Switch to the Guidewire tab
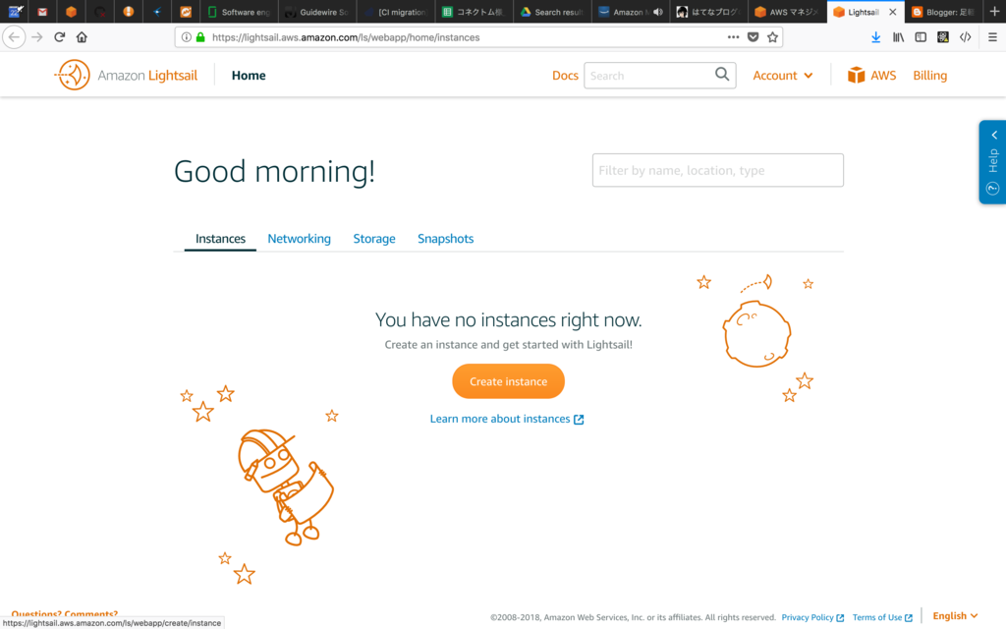Viewport: 1006px width, 629px height. pyautogui.click(x=317, y=12)
